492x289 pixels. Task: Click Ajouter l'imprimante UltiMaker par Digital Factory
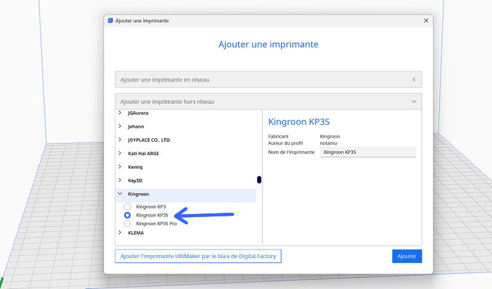[x=198, y=256]
